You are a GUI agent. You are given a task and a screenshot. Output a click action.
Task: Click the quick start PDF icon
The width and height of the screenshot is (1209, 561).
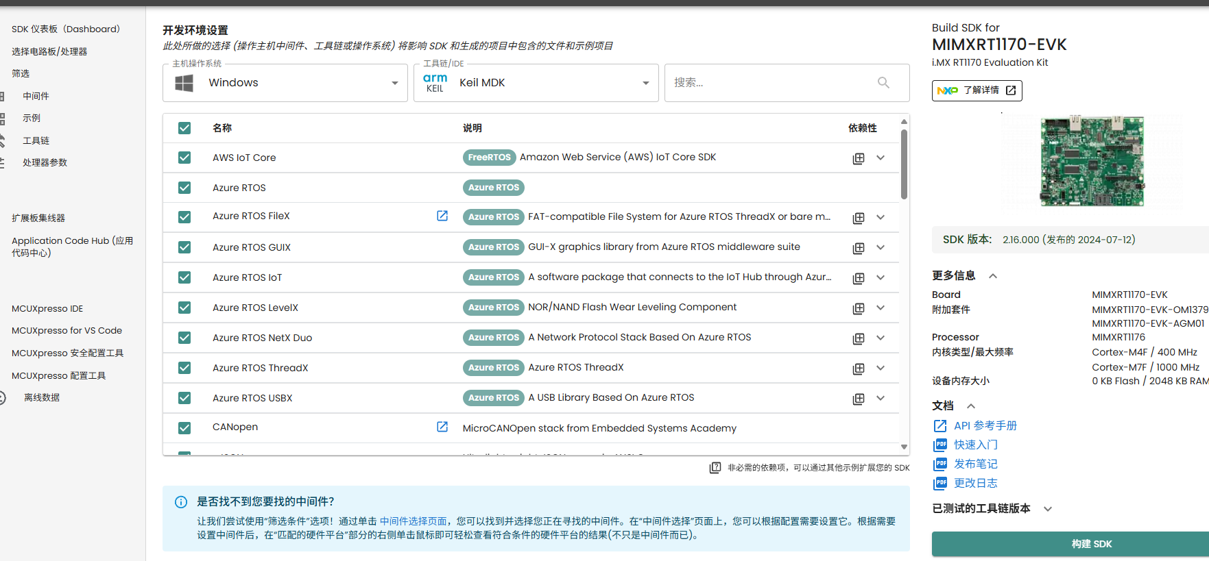[940, 445]
